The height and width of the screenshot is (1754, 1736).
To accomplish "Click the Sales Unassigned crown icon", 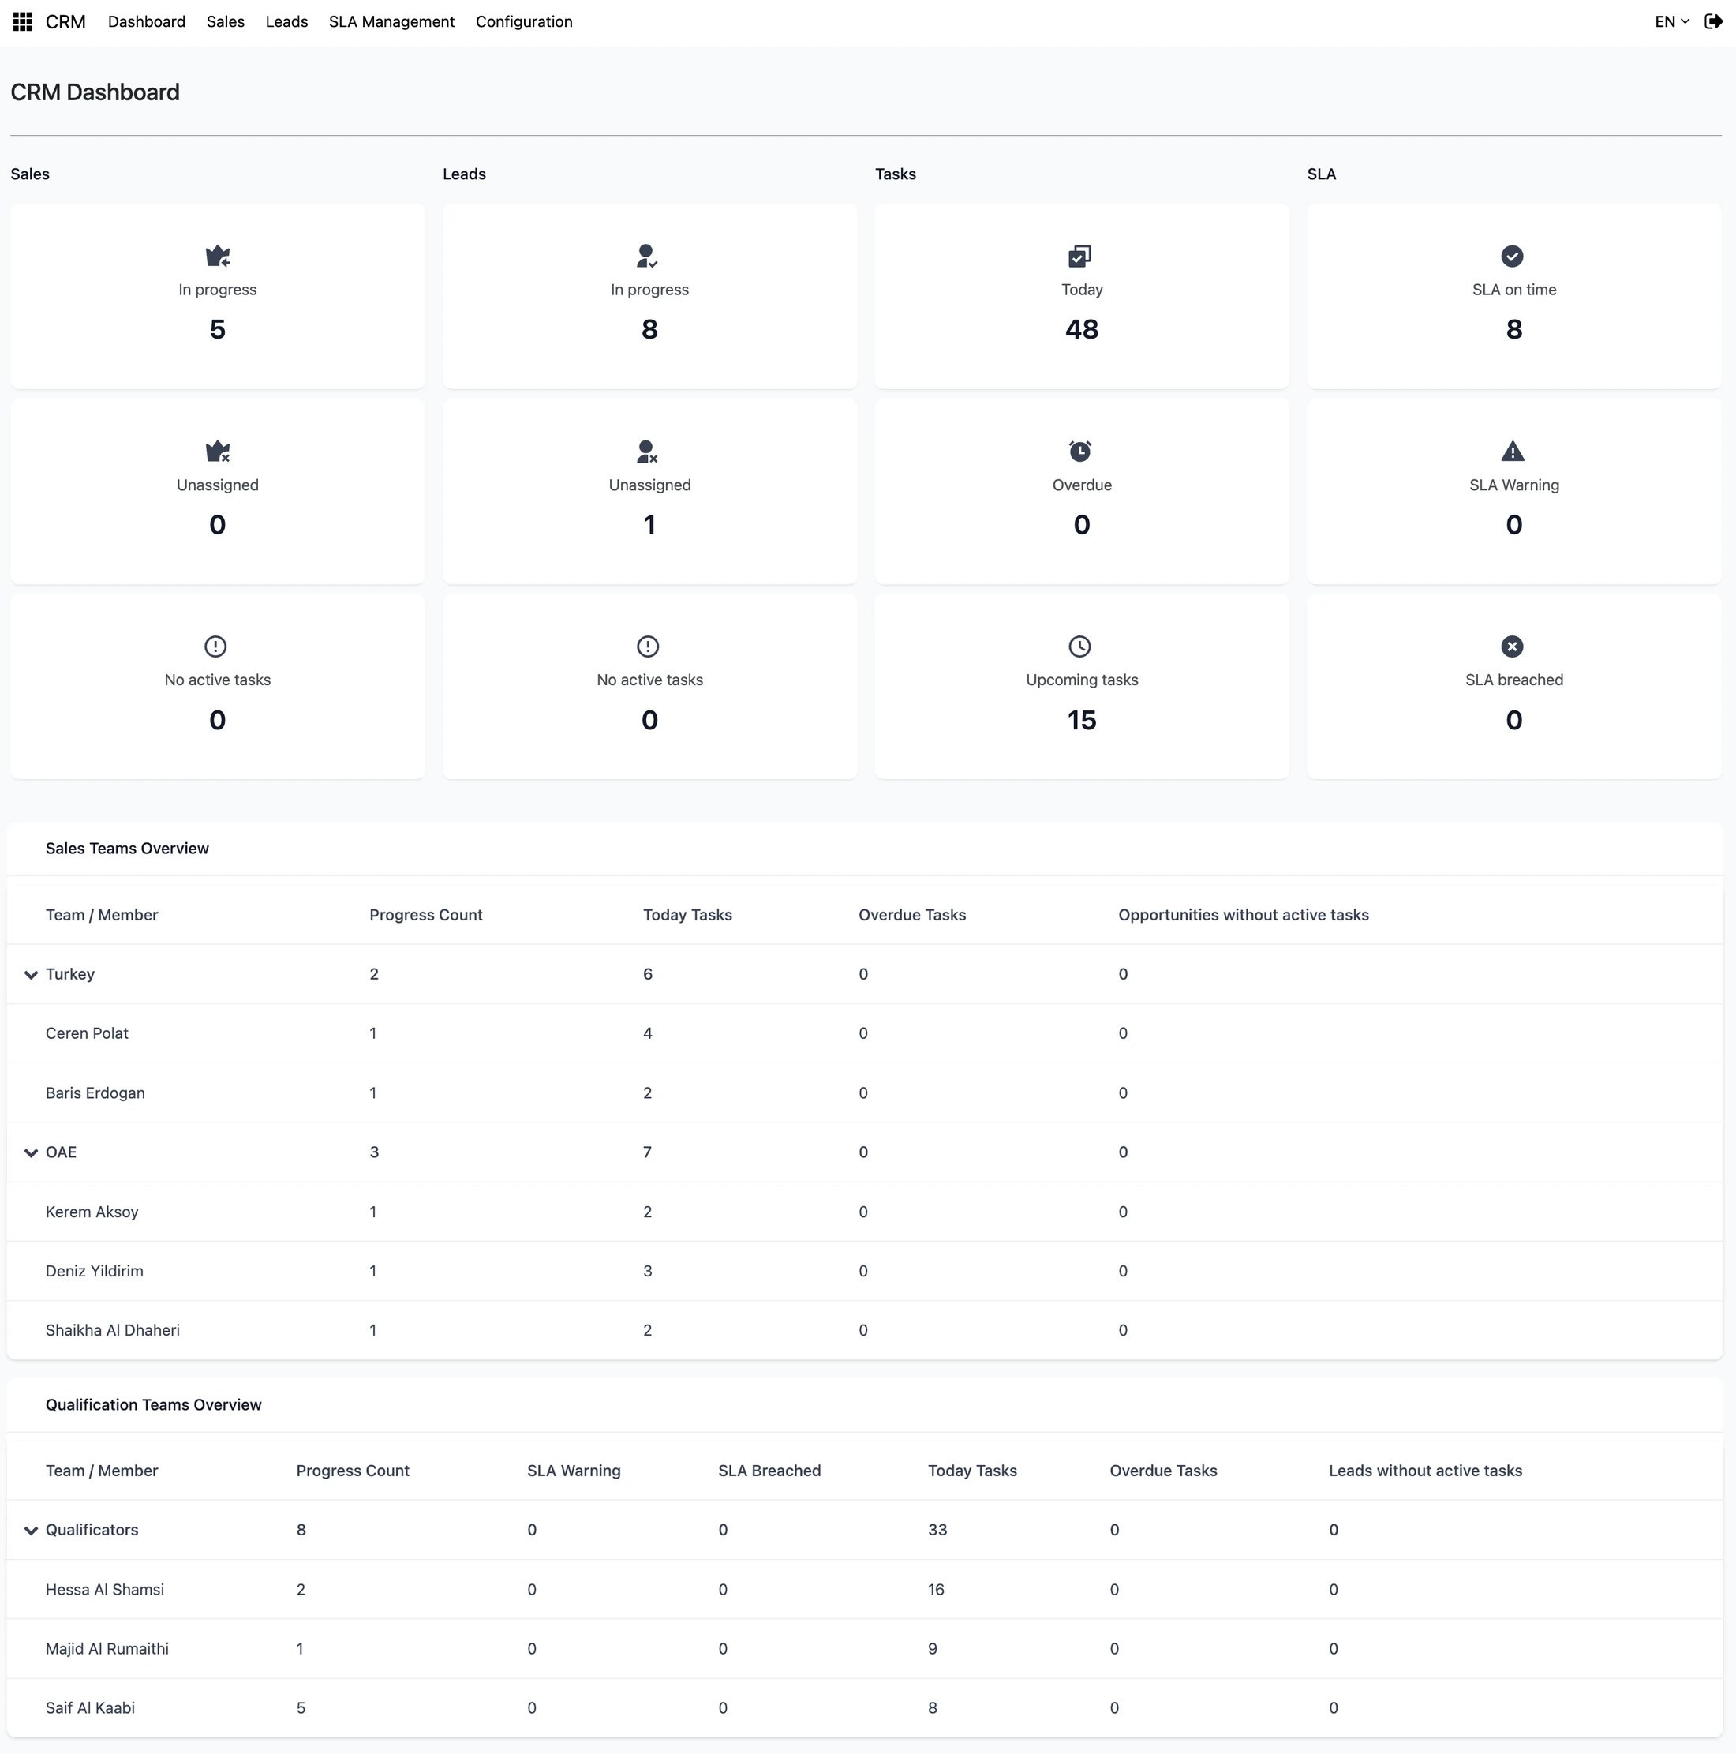I will pos(218,452).
